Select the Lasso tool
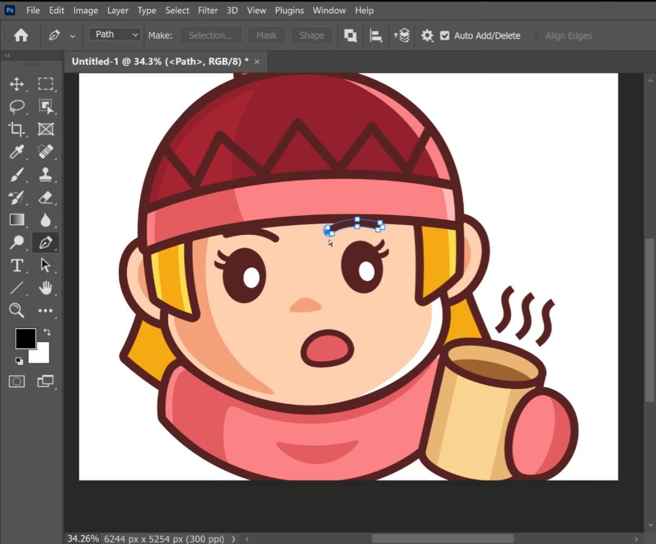Image resolution: width=656 pixels, height=544 pixels. pos(17,107)
